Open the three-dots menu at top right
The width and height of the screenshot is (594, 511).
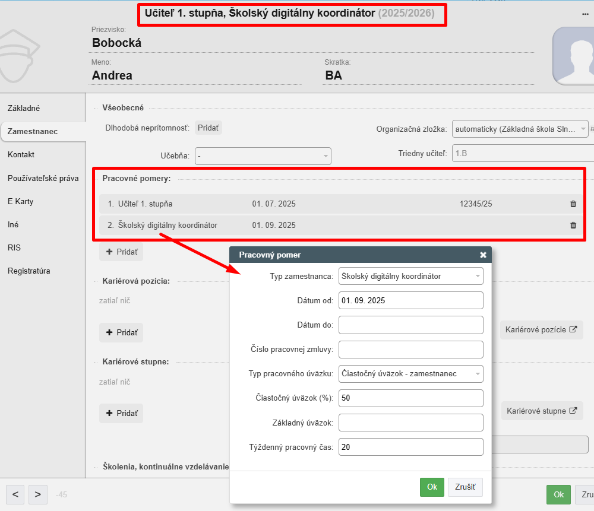[x=585, y=14]
